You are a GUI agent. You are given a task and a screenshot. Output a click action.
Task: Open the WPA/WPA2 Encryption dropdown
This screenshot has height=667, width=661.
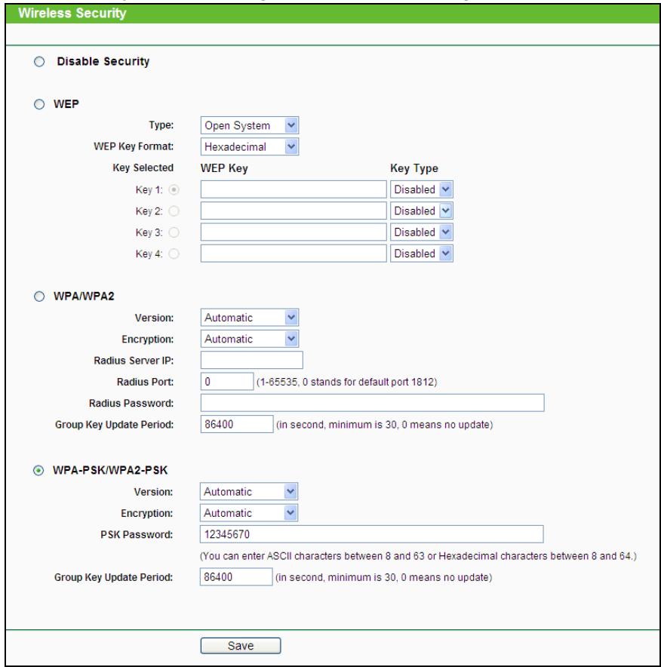(250, 340)
